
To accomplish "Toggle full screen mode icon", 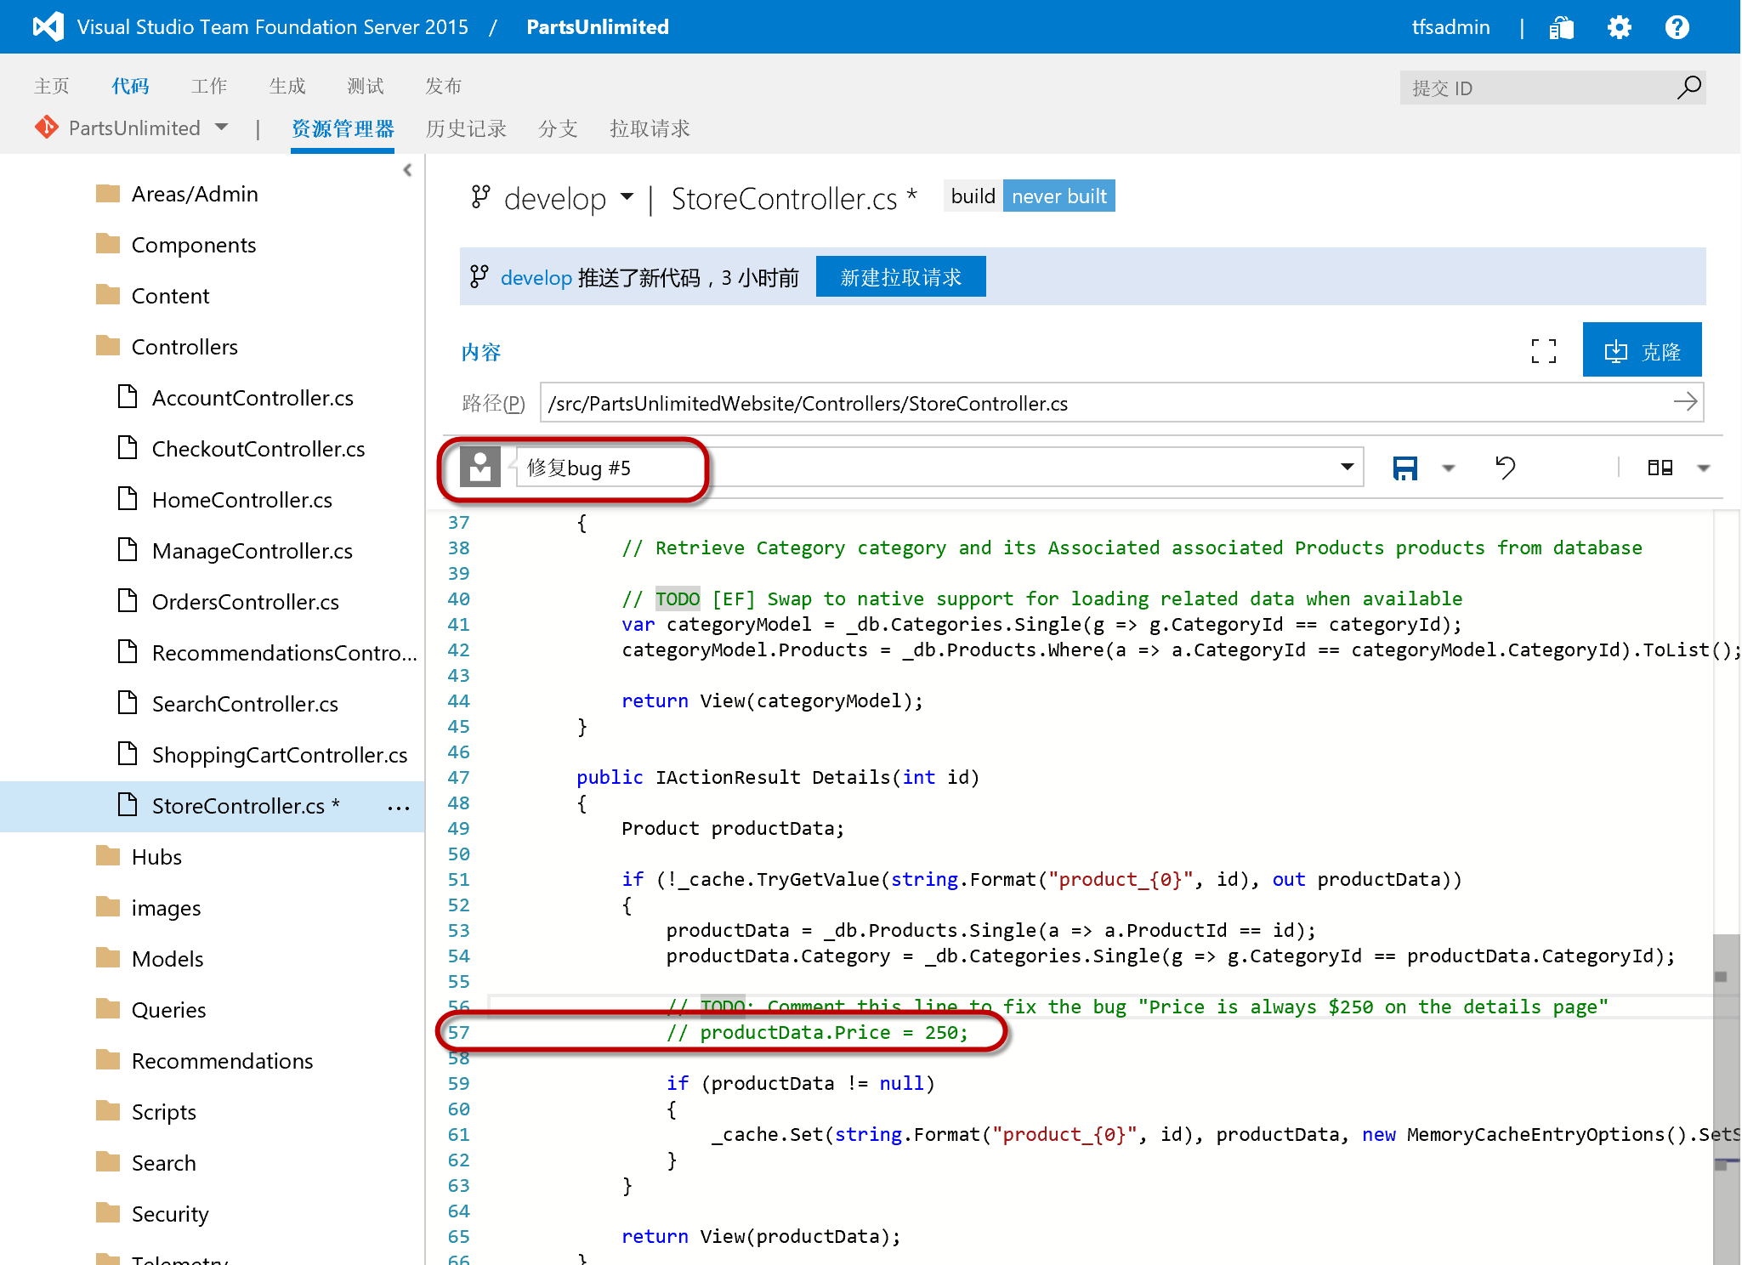I will [x=1543, y=350].
